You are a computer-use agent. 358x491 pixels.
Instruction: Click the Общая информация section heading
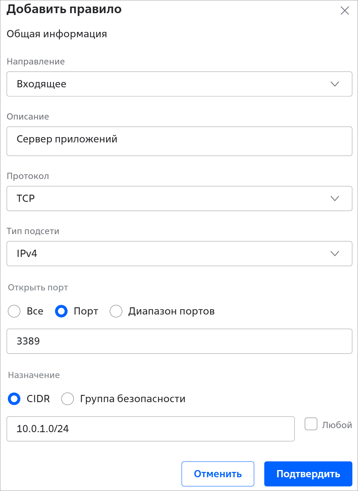[57, 34]
